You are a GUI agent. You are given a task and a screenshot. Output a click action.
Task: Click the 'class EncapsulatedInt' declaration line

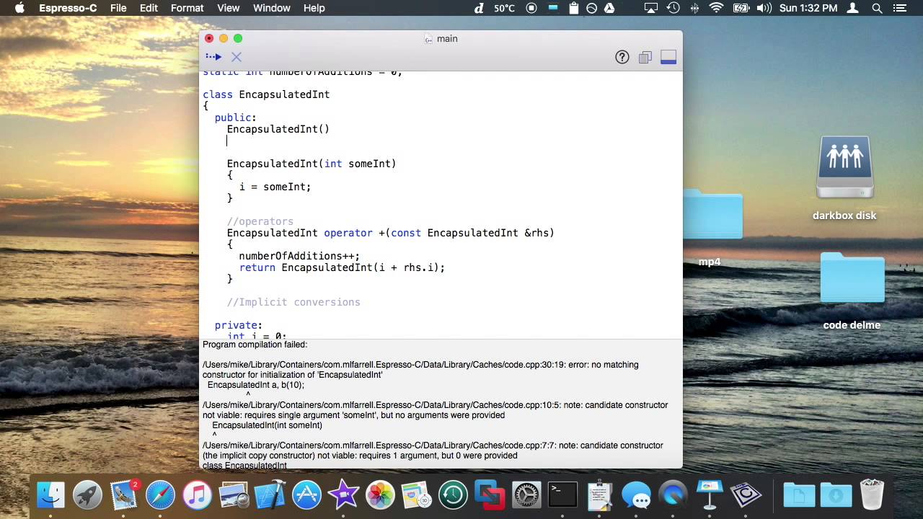[266, 94]
